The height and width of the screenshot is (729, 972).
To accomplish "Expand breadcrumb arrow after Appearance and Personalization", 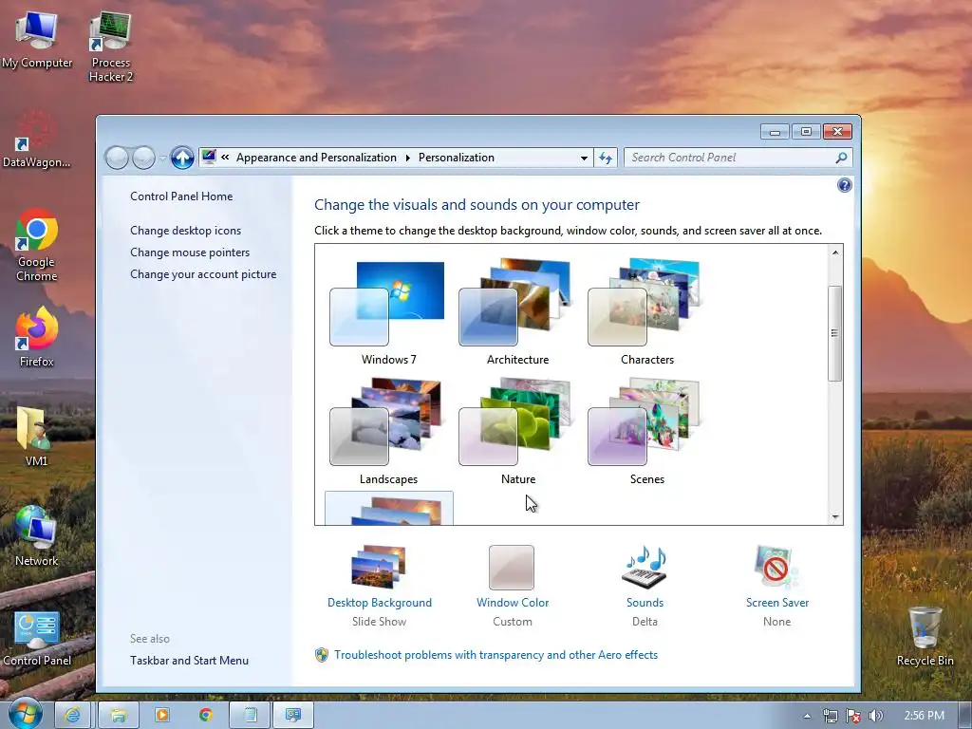I will 407,158.
